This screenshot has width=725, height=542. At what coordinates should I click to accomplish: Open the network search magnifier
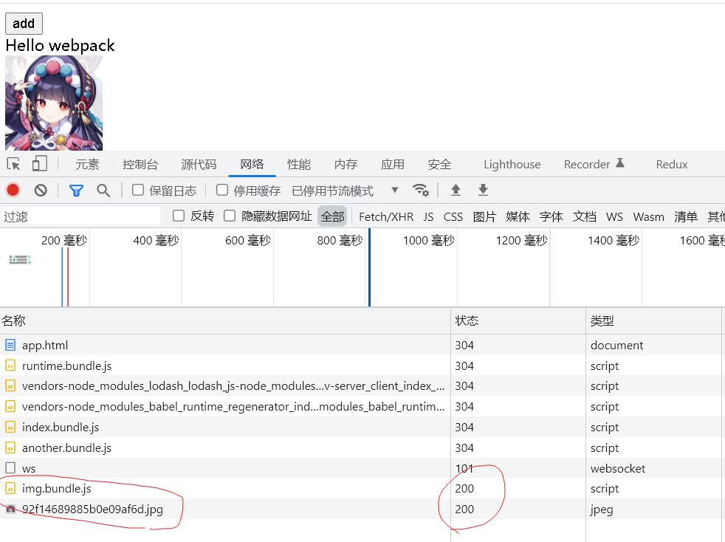pyautogui.click(x=103, y=190)
